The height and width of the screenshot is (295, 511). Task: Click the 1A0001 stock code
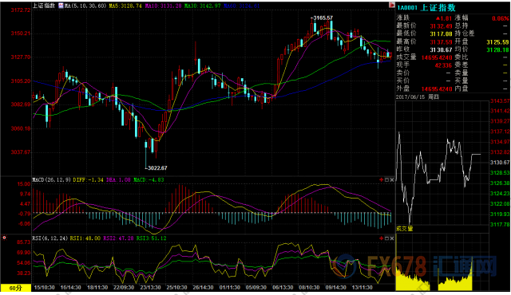[407, 8]
